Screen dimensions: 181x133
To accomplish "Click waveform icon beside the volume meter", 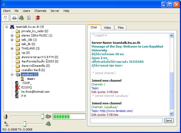I will [x=48, y=117].
